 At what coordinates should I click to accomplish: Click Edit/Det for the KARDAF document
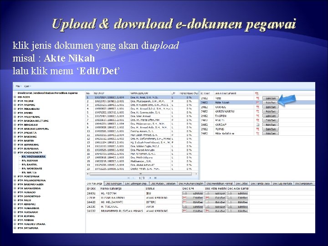point(271,125)
